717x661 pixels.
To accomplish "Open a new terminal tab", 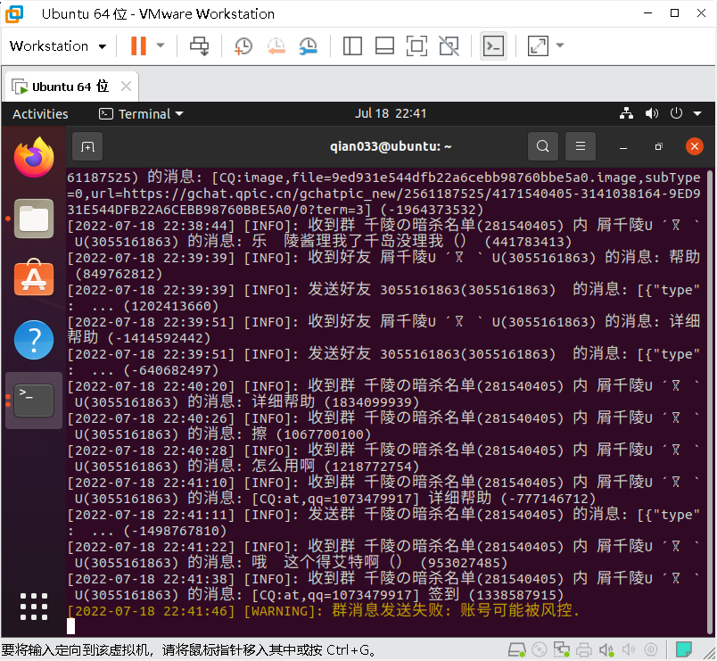I will 87,147.
